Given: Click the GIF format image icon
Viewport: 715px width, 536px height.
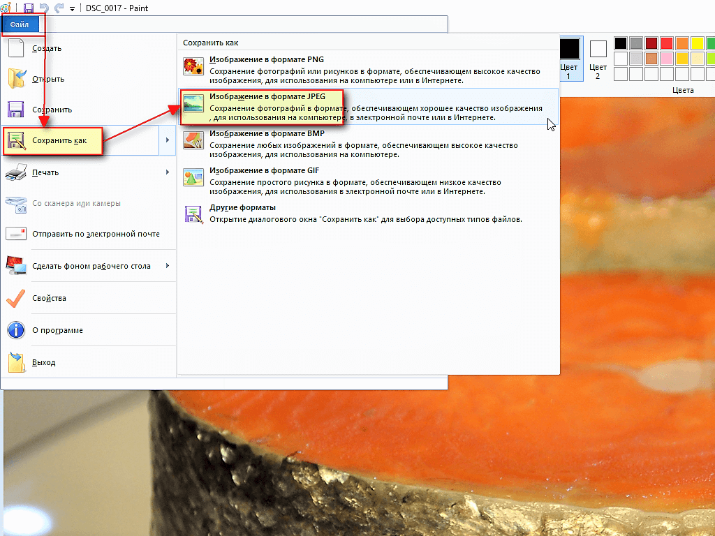Looking at the screenshot, I should 193,177.
